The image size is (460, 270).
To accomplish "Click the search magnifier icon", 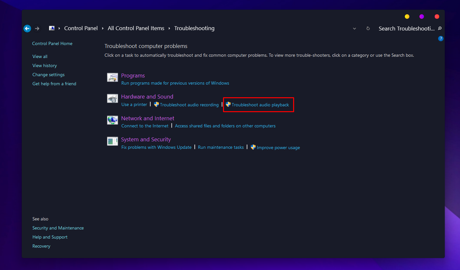I will (x=440, y=29).
